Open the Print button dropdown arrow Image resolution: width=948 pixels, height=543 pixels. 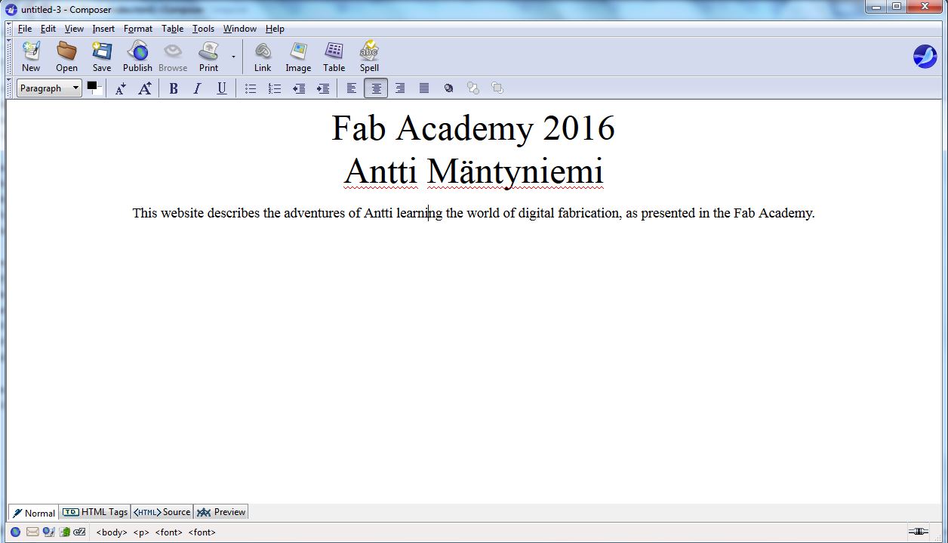click(x=233, y=57)
